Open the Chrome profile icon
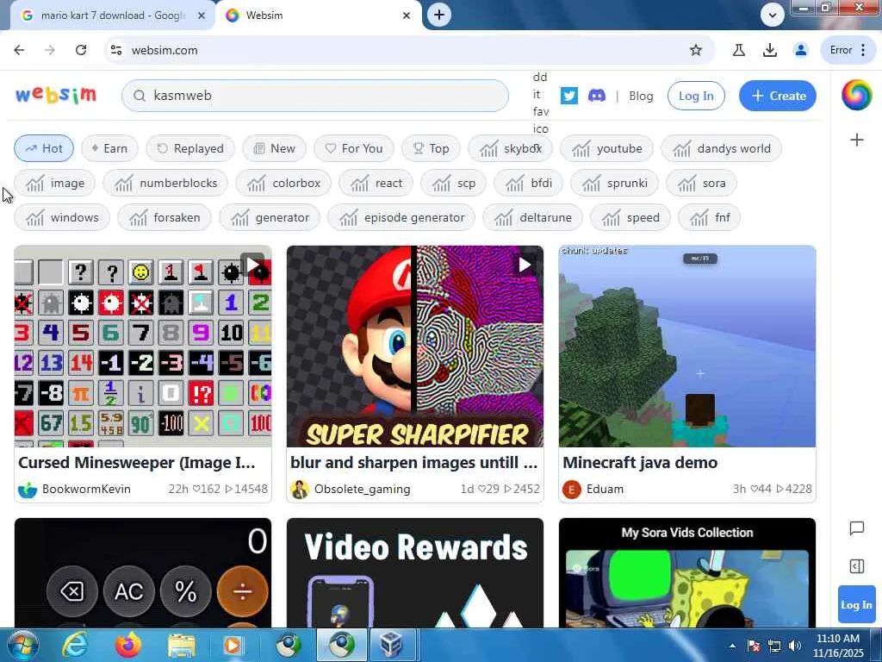This screenshot has width=882, height=662. [800, 50]
